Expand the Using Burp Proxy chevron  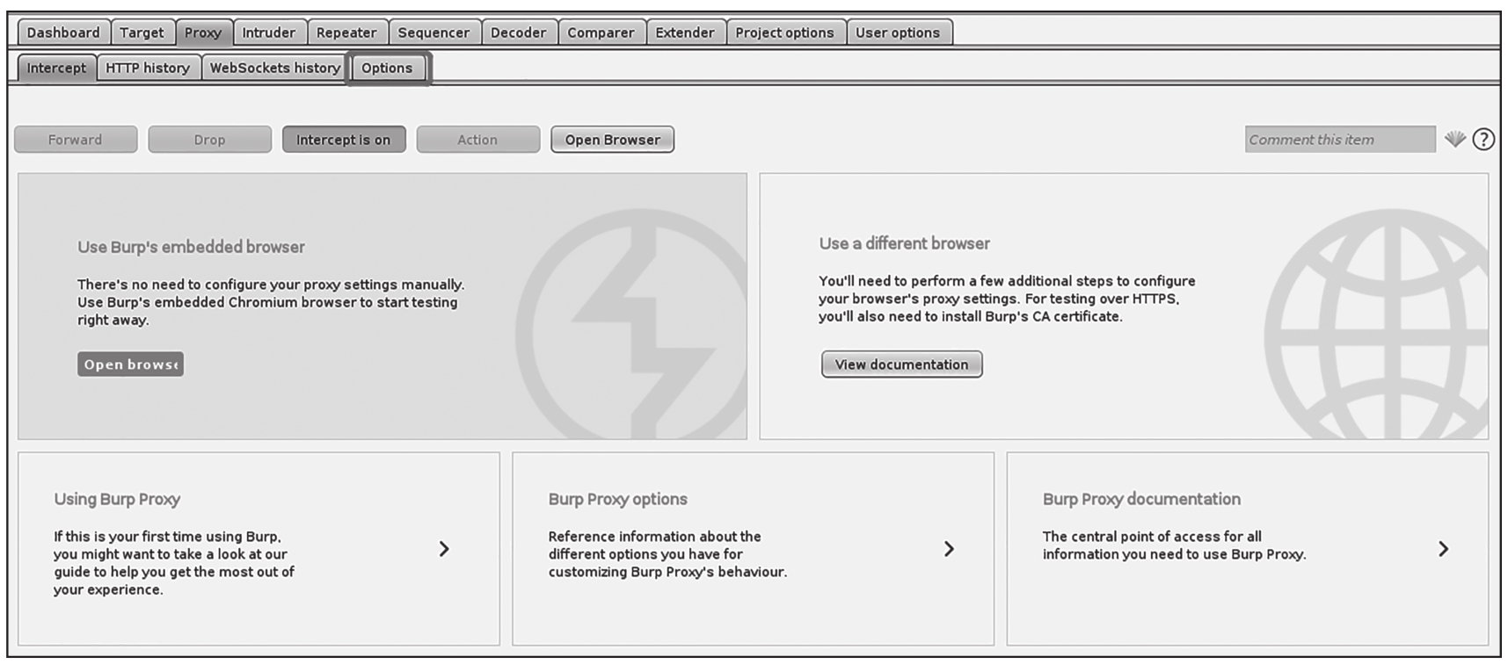coord(444,549)
